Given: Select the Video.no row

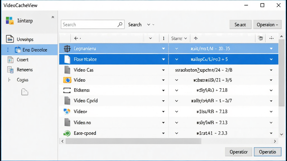Looking at the screenshot, I should click(168, 122).
